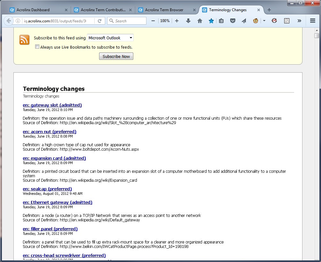The height and width of the screenshot is (262, 321).
Task: Click the blue bookmark star icon
Action: (211, 21)
